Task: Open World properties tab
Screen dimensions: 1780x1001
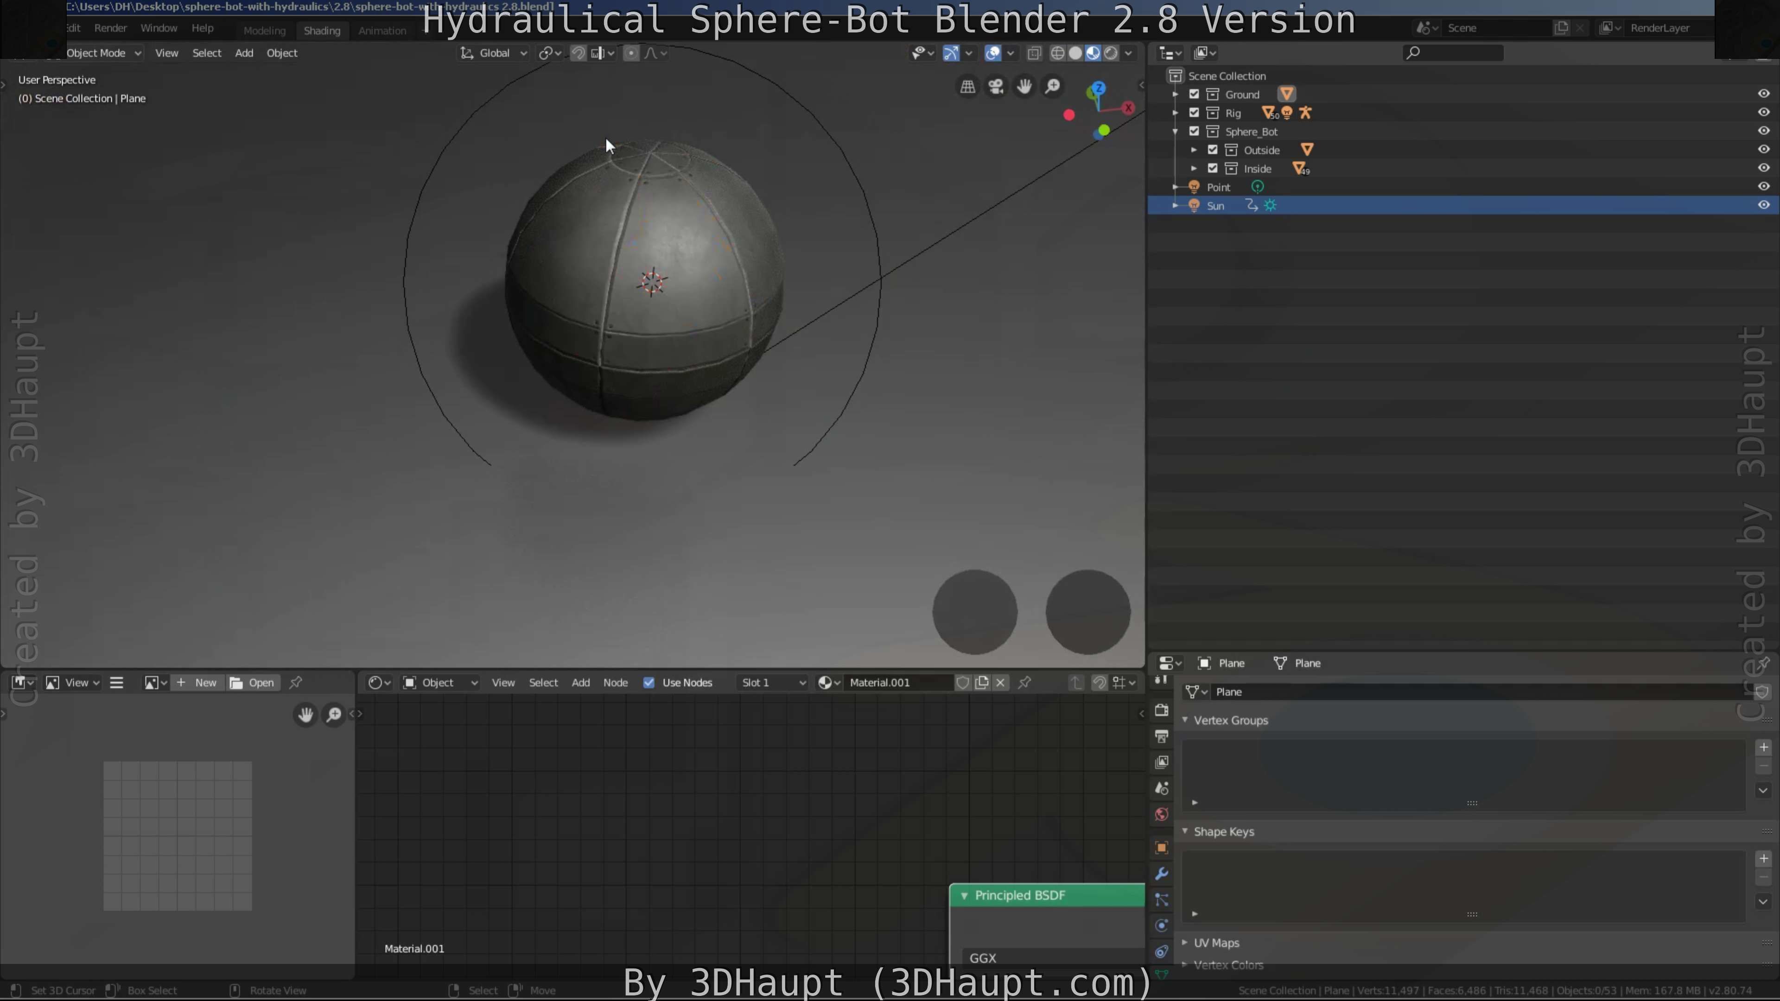Action: (1162, 815)
